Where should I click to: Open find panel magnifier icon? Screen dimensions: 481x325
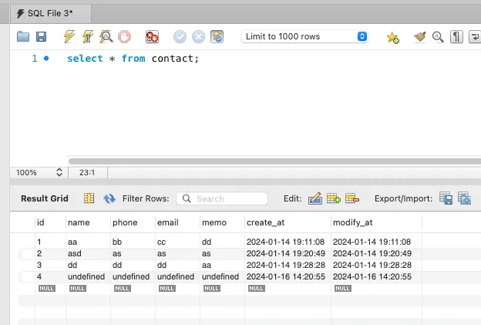pyautogui.click(x=438, y=37)
